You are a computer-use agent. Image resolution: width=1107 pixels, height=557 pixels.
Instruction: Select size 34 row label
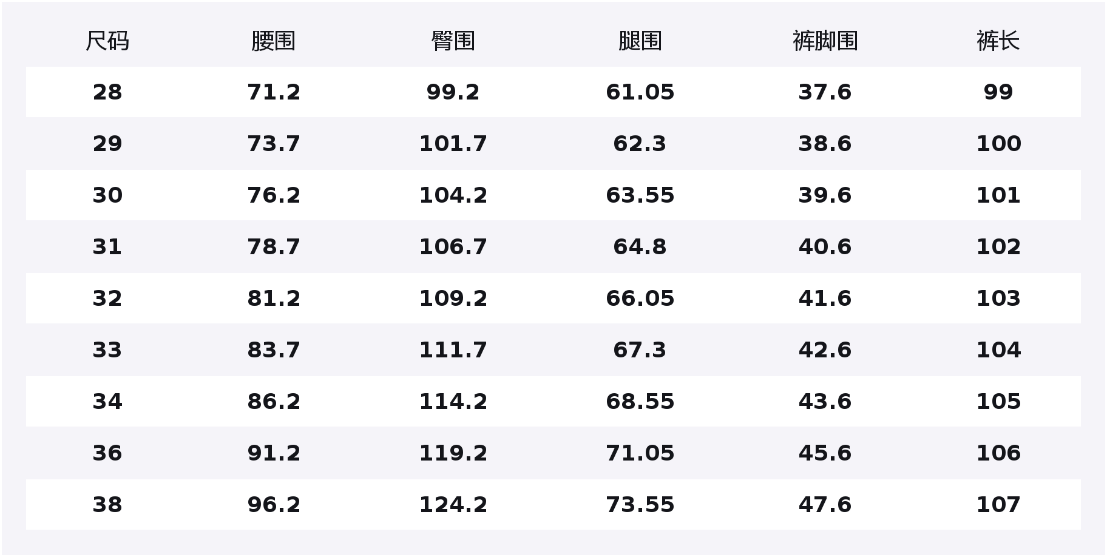[x=107, y=402]
